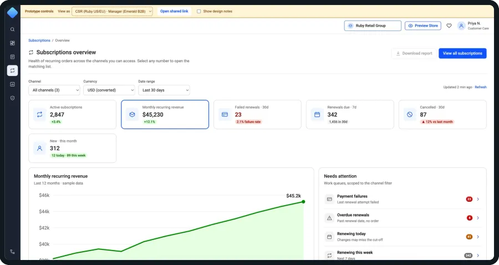Open the New this month 312 value
The image size is (499, 265).
(55, 148)
